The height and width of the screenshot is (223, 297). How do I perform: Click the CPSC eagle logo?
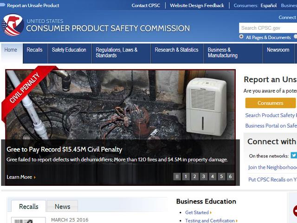pos(13,26)
